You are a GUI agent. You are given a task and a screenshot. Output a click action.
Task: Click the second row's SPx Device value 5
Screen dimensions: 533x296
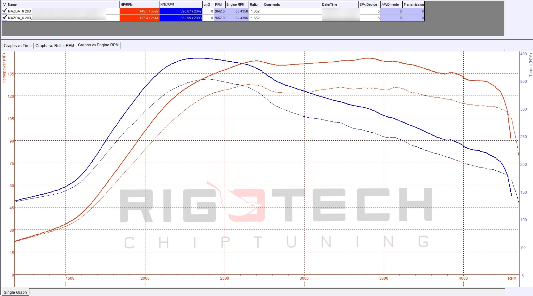(369, 18)
